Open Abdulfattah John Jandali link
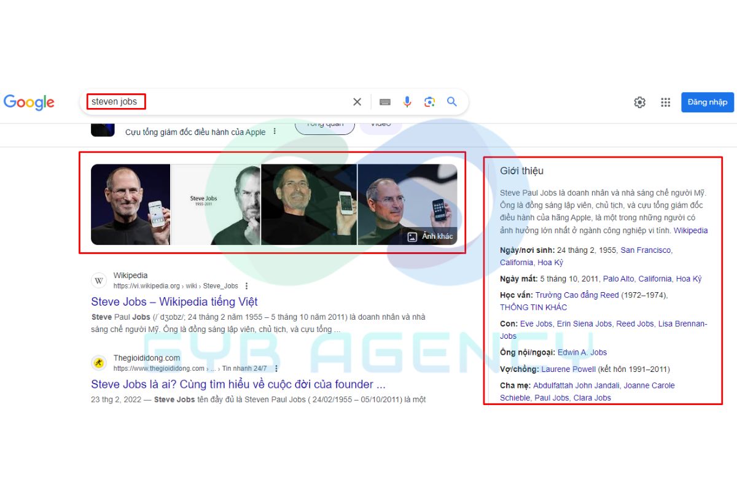Image resolution: width=737 pixels, height=491 pixels. (576, 385)
